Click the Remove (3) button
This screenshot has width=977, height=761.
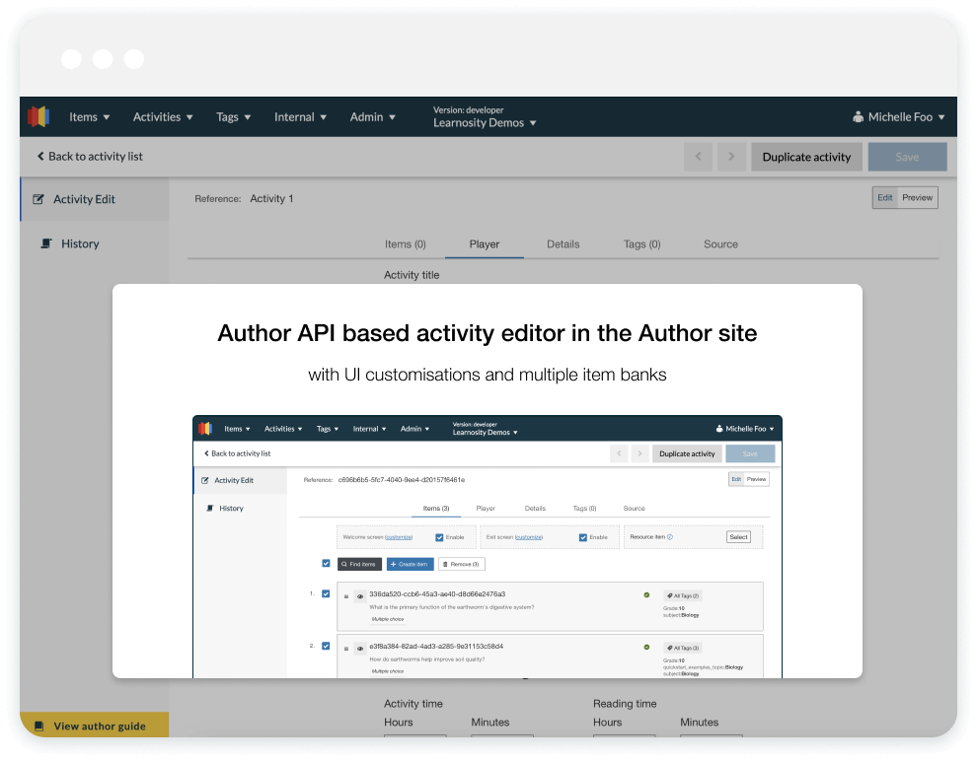pos(462,564)
